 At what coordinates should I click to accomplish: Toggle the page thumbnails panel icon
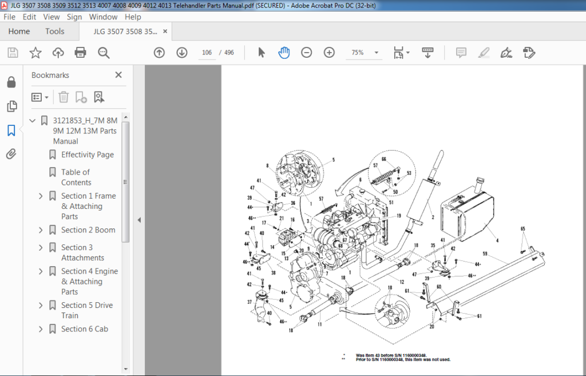11,106
